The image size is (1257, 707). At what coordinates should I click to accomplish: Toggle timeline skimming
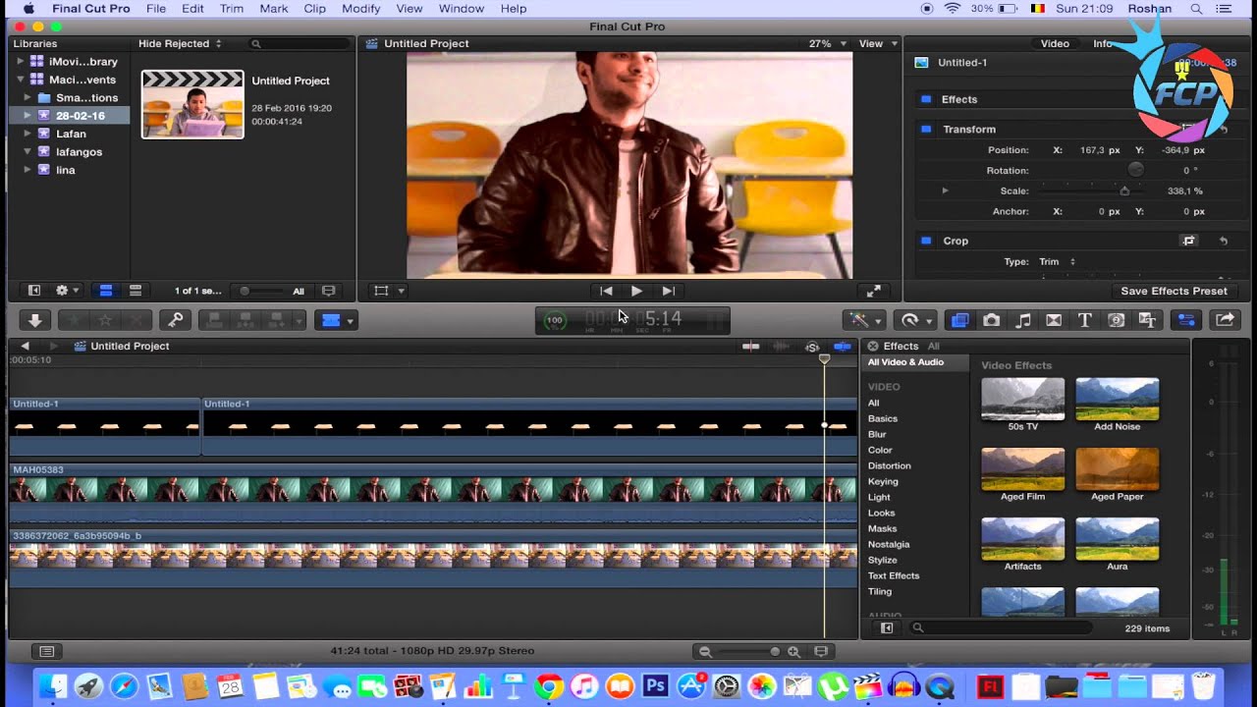[751, 347]
